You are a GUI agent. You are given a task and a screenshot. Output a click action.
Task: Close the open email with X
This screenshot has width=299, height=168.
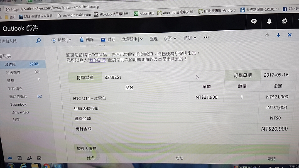point(290,35)
